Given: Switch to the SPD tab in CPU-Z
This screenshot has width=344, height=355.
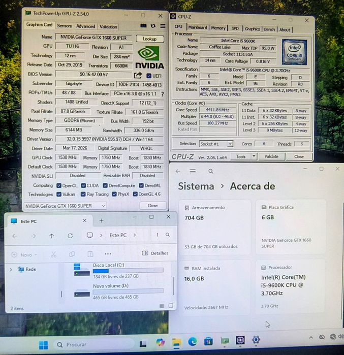Looking at the screenshot, I should point(235,28).
